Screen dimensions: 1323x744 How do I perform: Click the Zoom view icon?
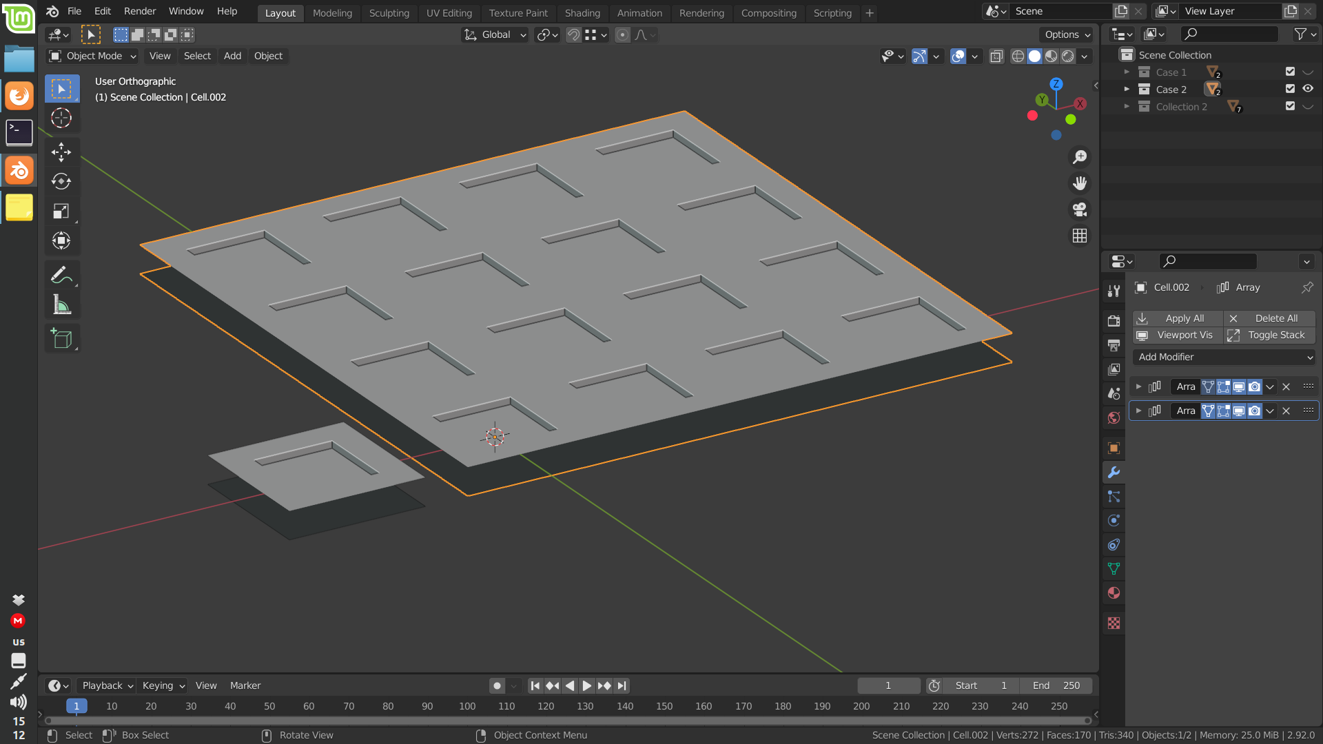(1080, 157)
